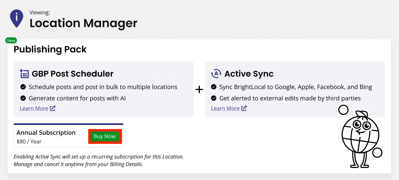
Task: Click the checkmark beside "Generate content for posts with AI"
Action: click(23, 98)
